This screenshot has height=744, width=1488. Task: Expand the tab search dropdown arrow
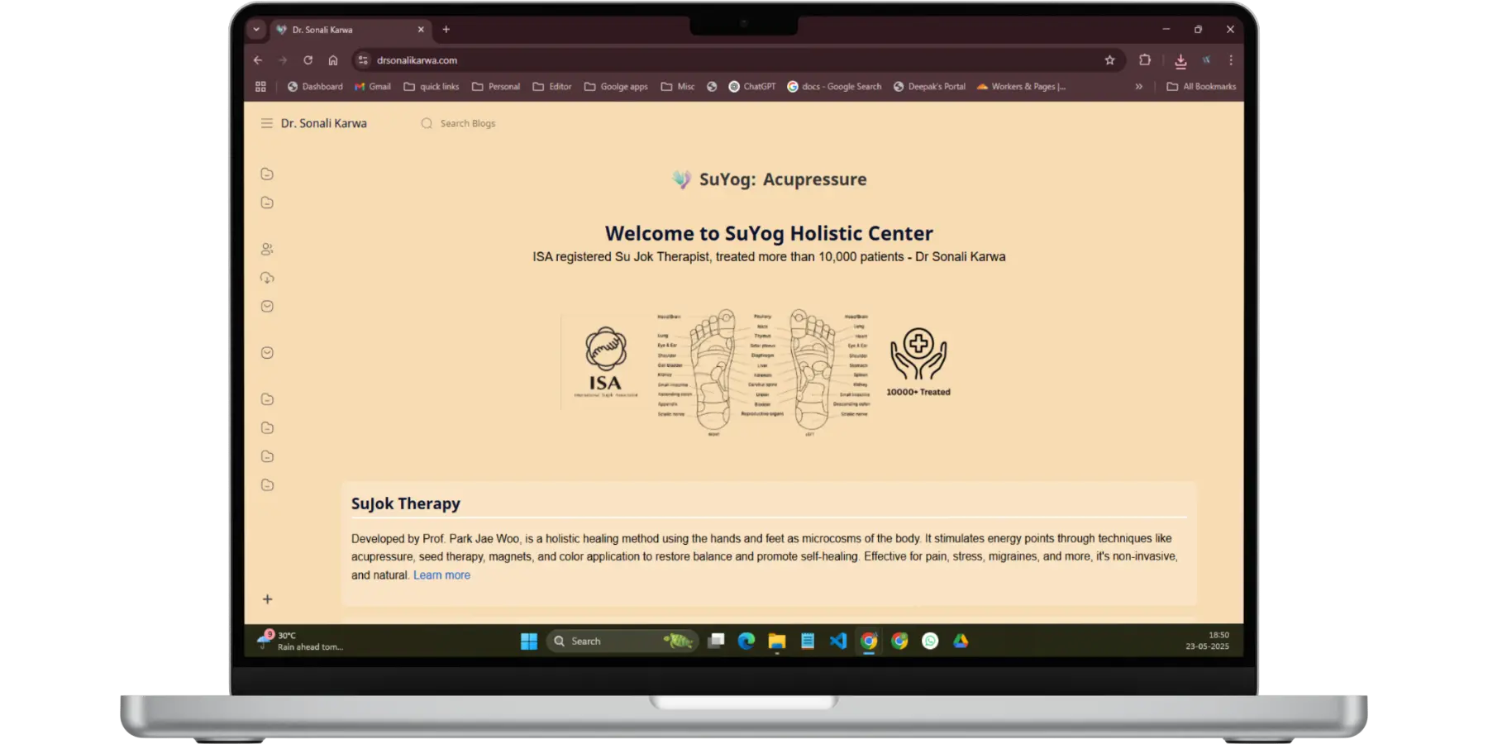pos(256,30)
